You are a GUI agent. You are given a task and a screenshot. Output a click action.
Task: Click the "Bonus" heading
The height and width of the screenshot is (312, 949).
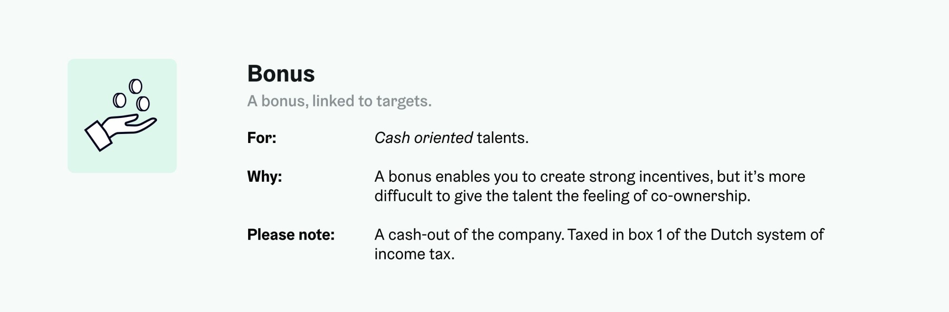coord(281,74)
